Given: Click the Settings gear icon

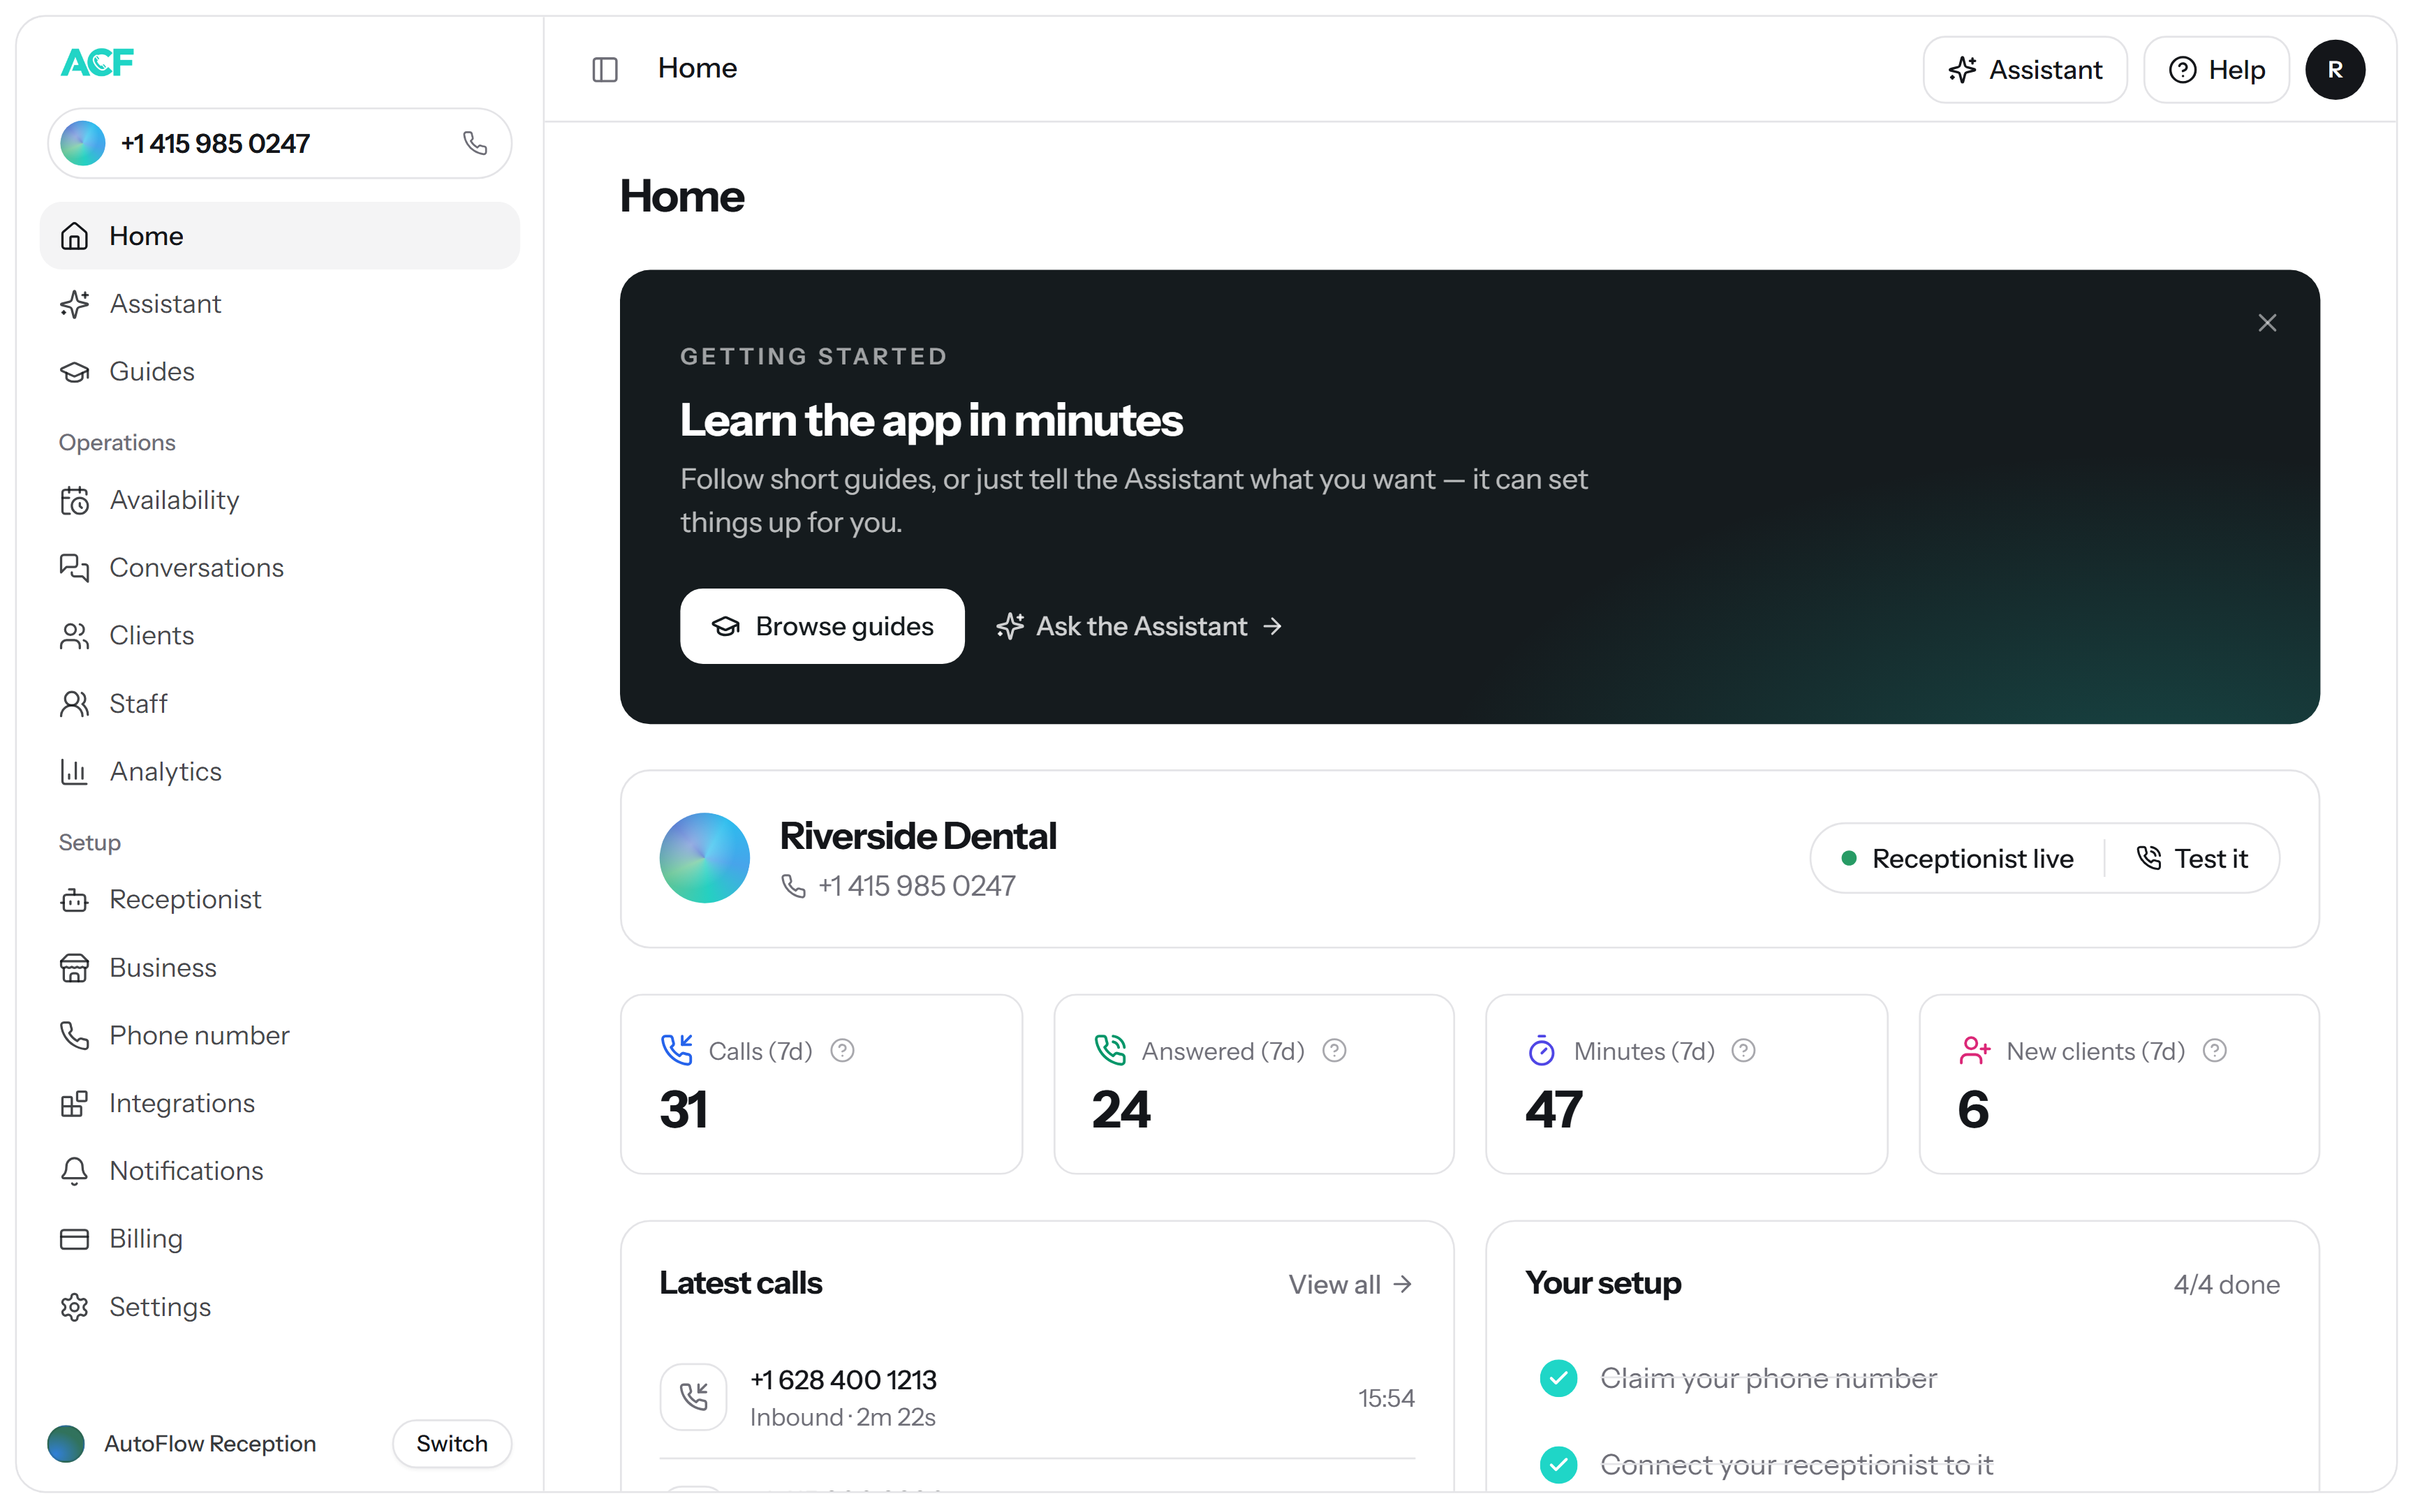Looking at the screenshot, I should (75, 1306).
